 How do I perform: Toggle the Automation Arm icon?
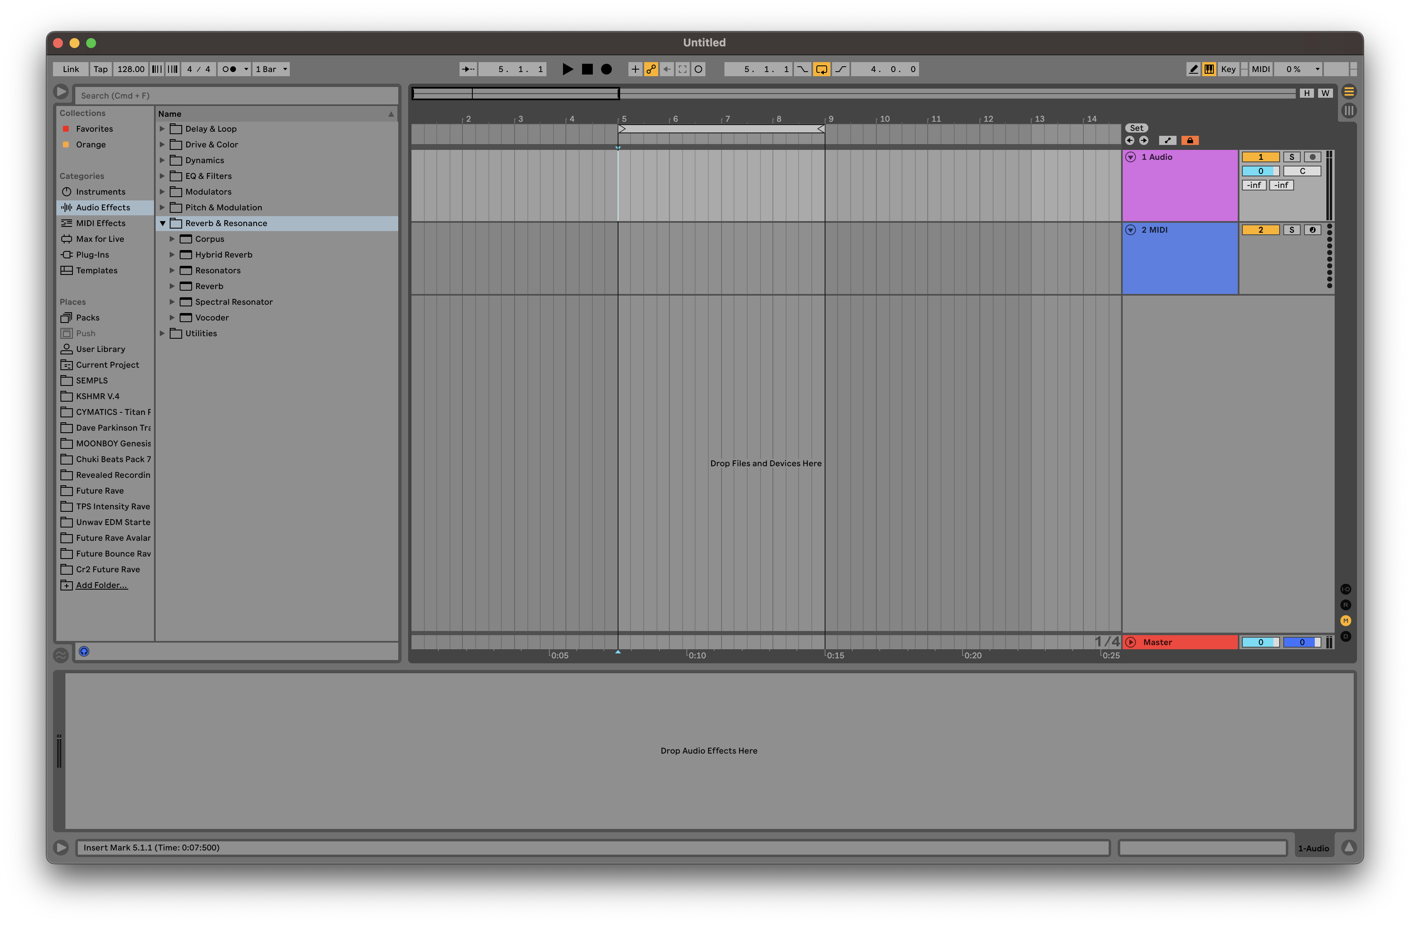coord(651,69)
